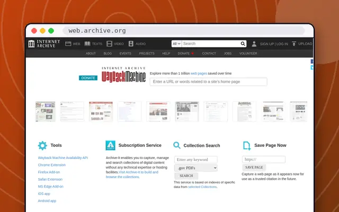Viewport: 339px width, 212px height.
Task: Click the Archive-It Subscription Service icon
Action: 110,145
